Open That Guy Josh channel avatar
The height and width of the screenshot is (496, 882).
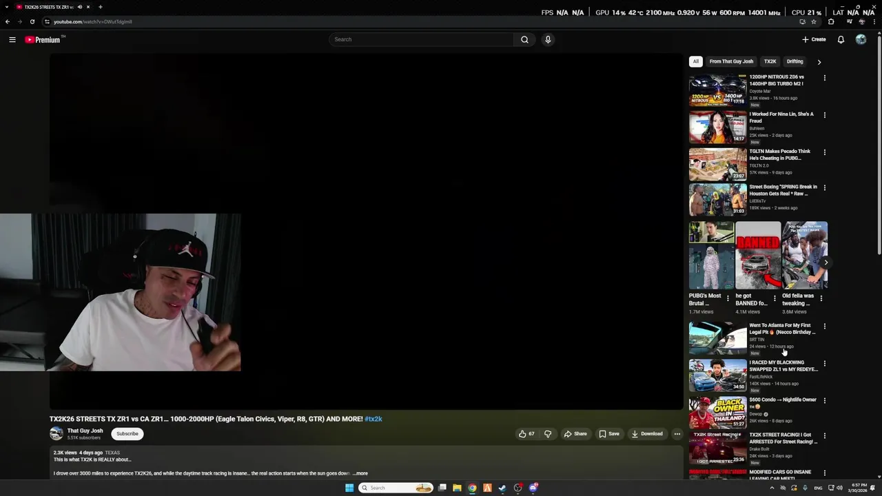57,433
